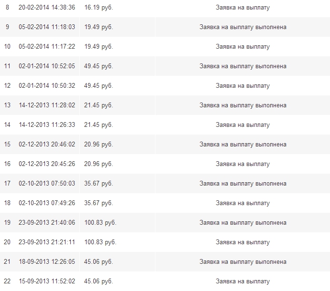Click the date 20-02-2014 14:38:36

(46, 8)
